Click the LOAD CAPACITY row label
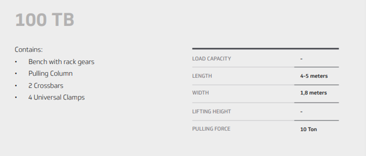 (212, 59)
